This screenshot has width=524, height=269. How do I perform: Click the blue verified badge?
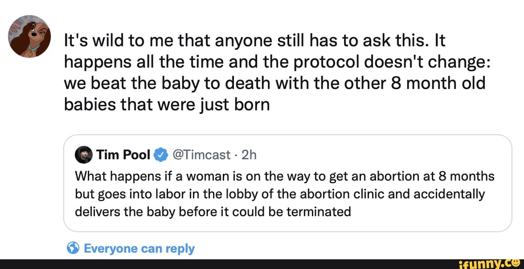point(159,155)
